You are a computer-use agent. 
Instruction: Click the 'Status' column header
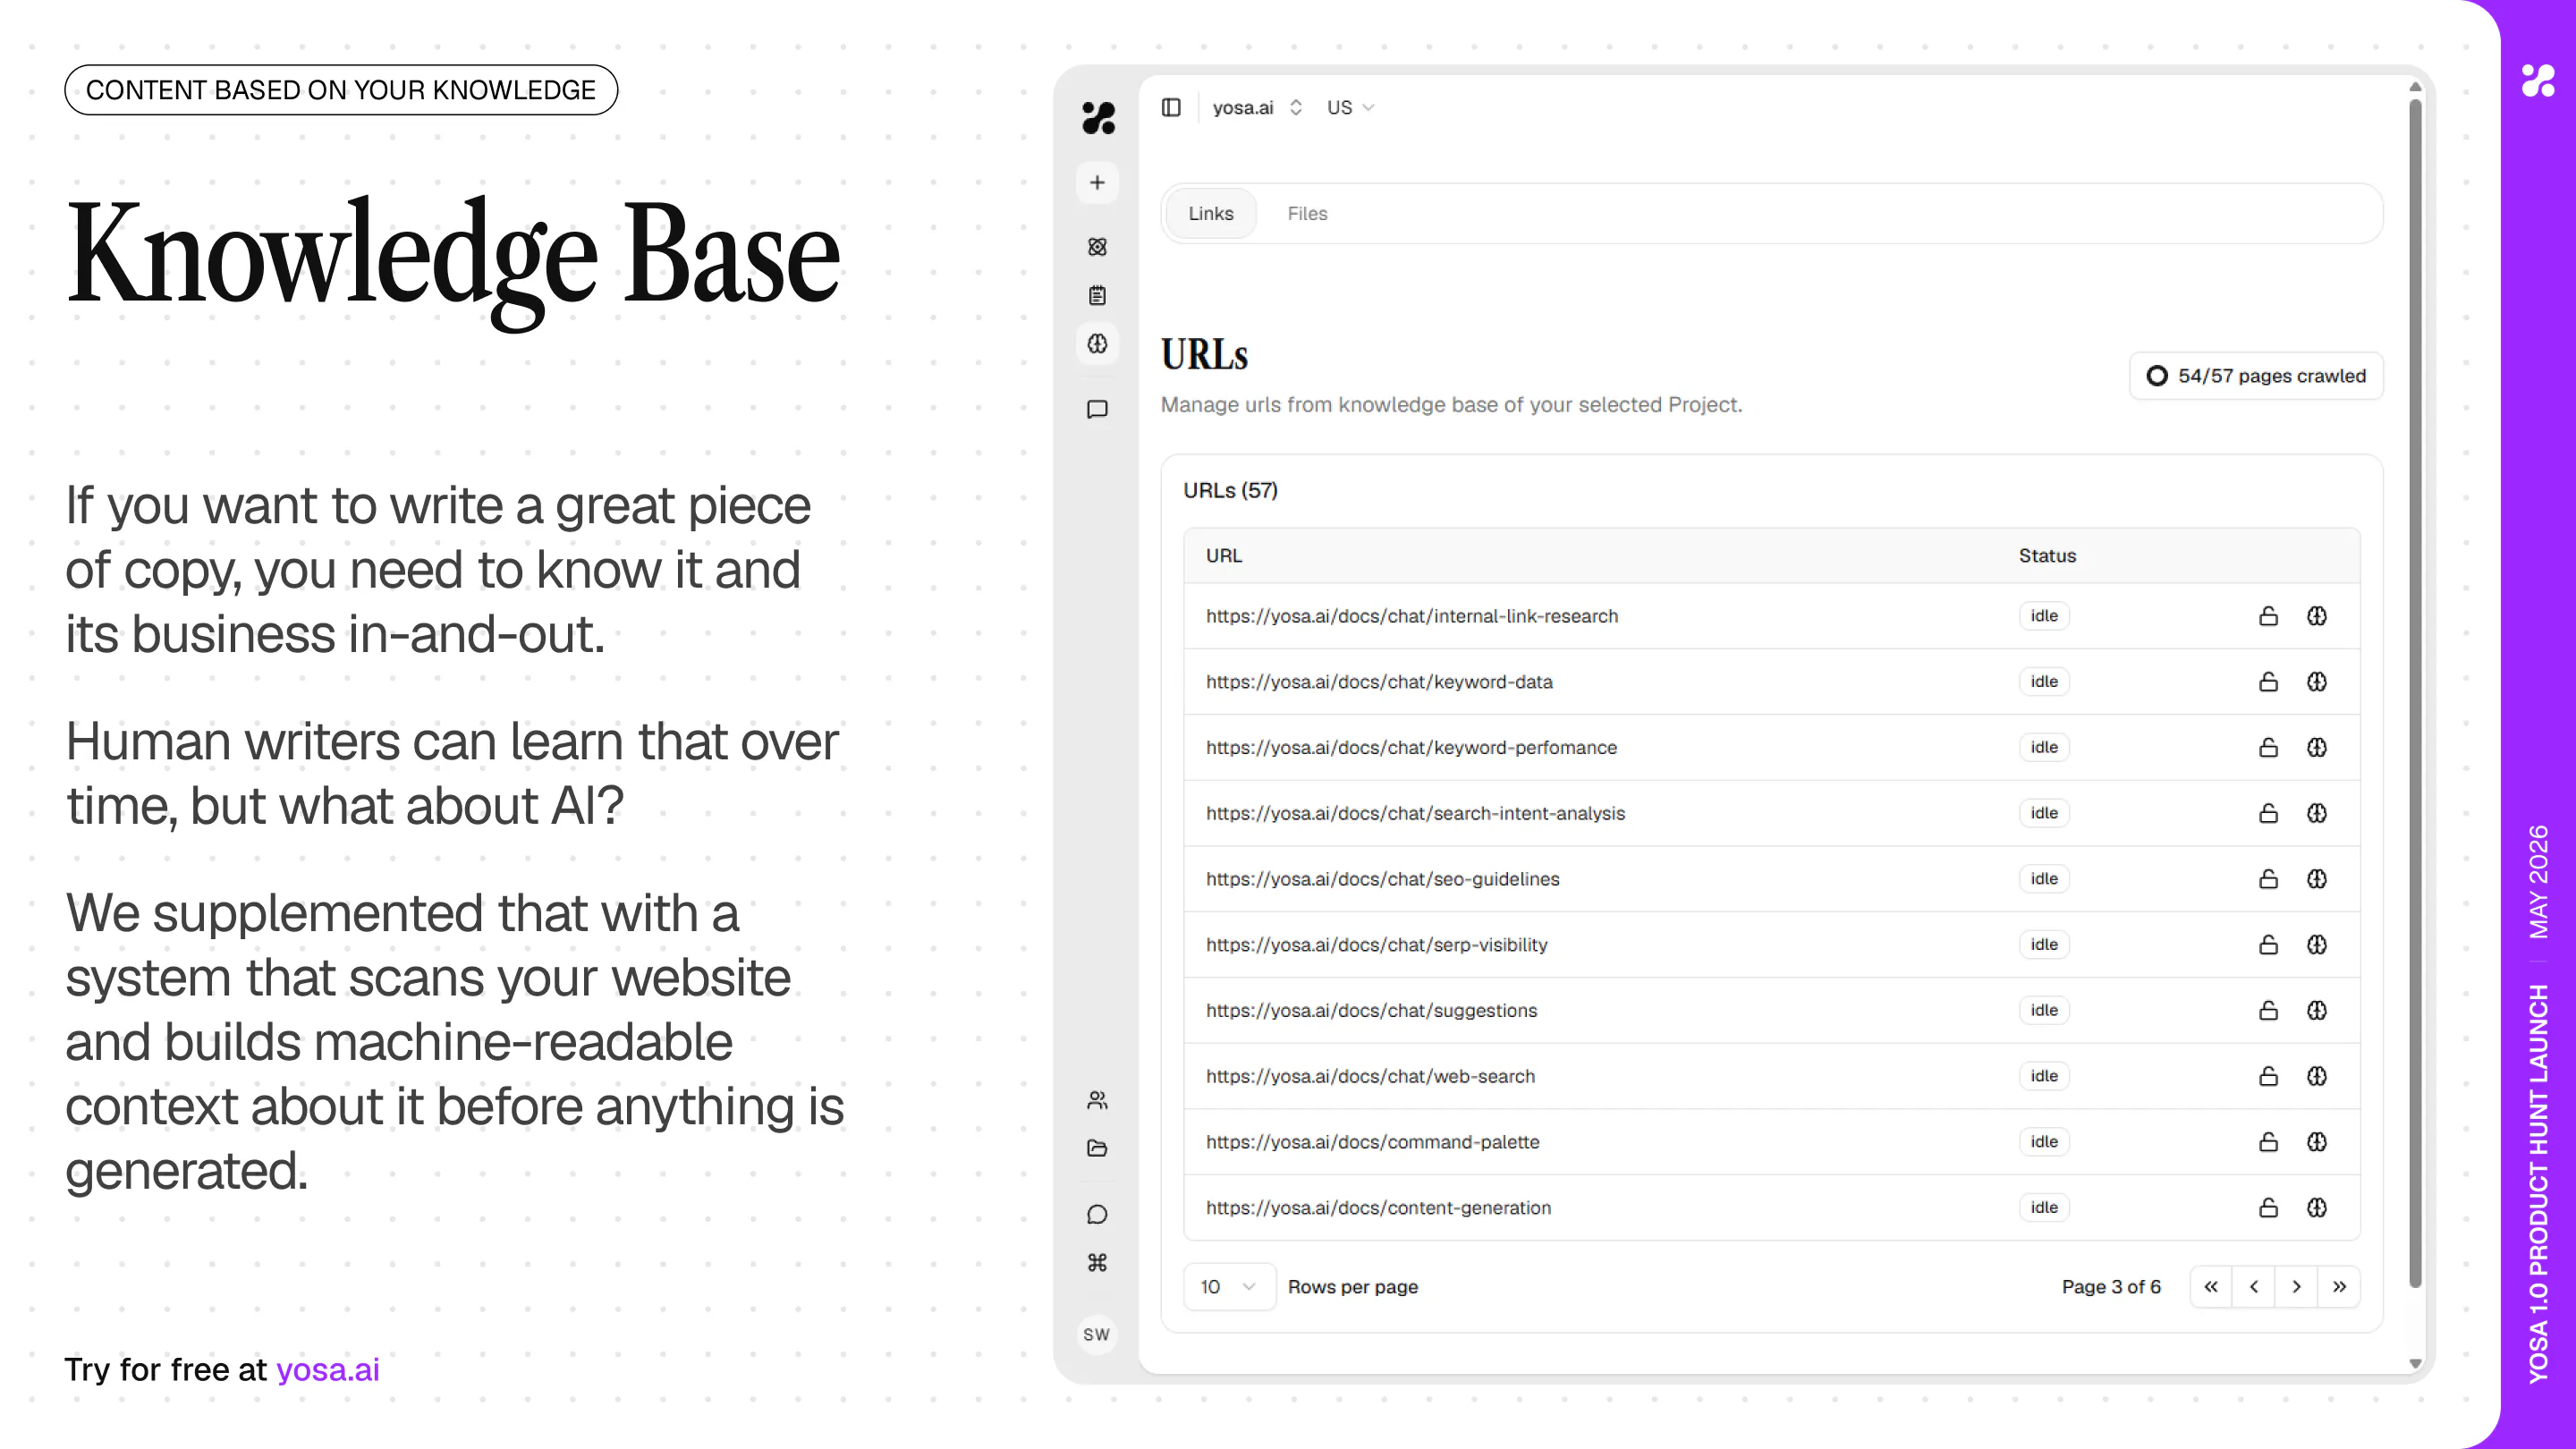coord(2047,556)
